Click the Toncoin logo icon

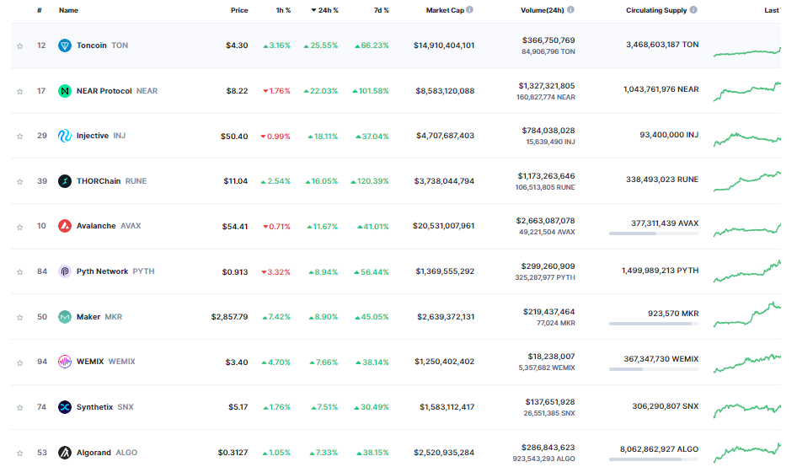pos(65,46)
